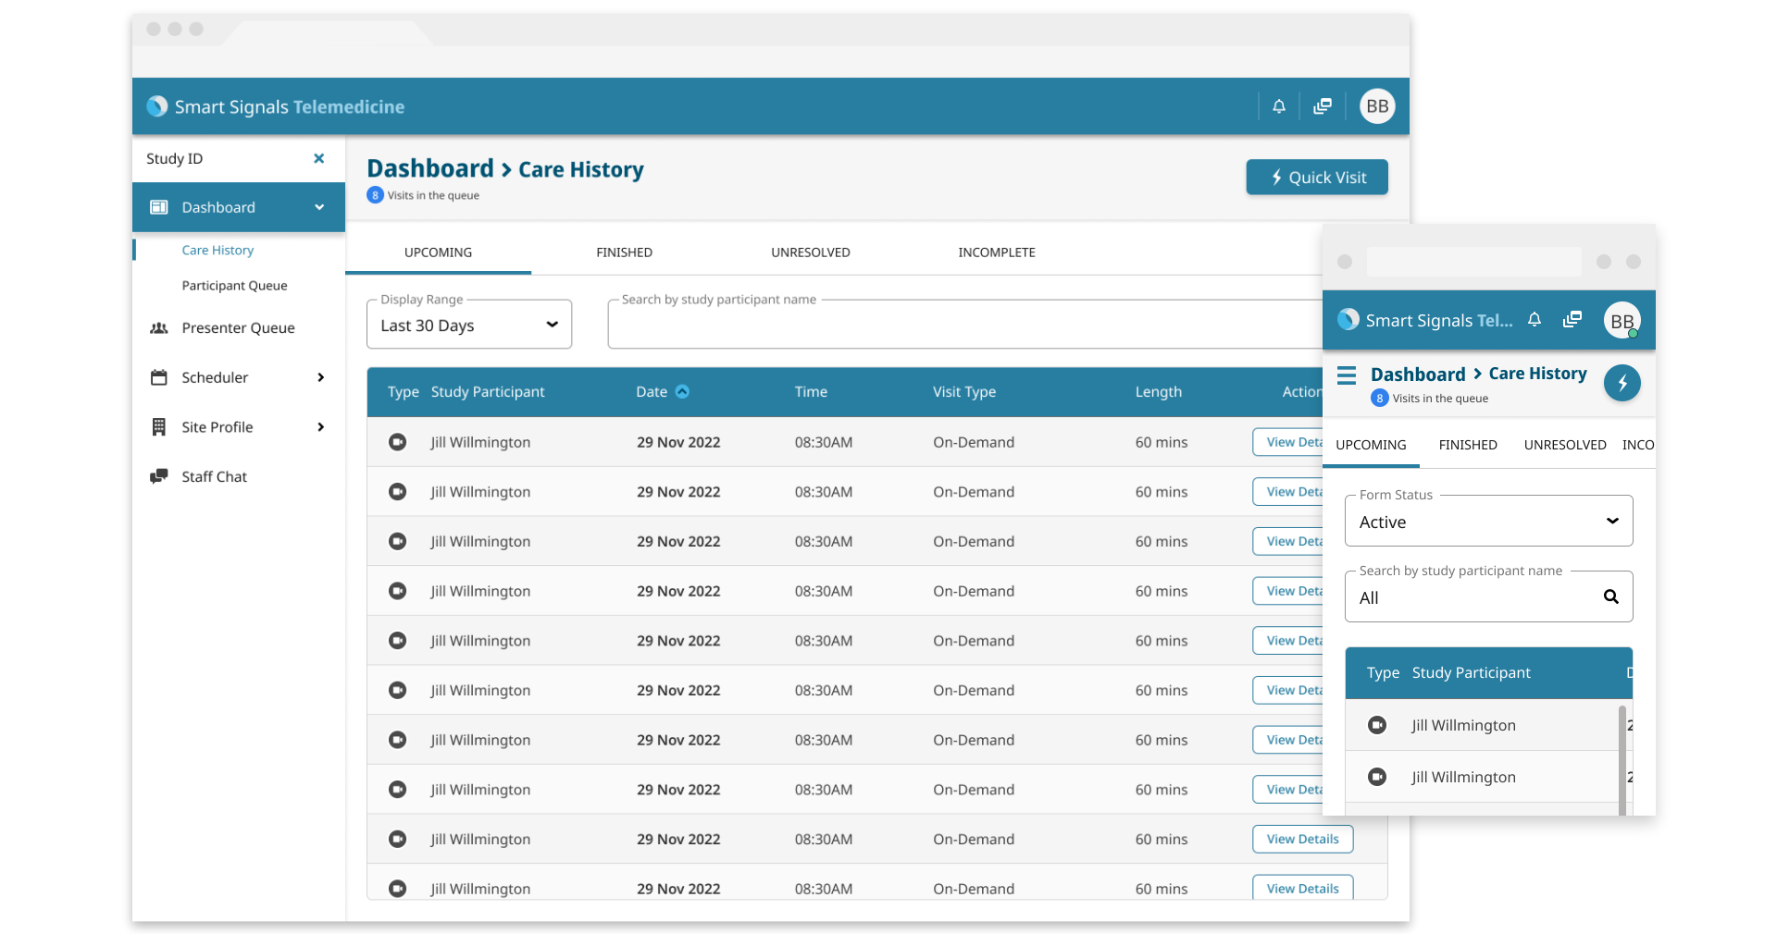Click the lightning Quick Visit icon in the mobile view
Viewport: 1777px width, 934px height.
(1622, 383)
